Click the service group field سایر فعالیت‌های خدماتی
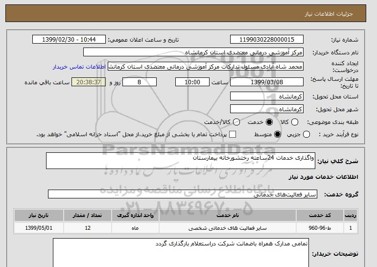The width and height of the screenshot is (377, 267). pos(183,194)
